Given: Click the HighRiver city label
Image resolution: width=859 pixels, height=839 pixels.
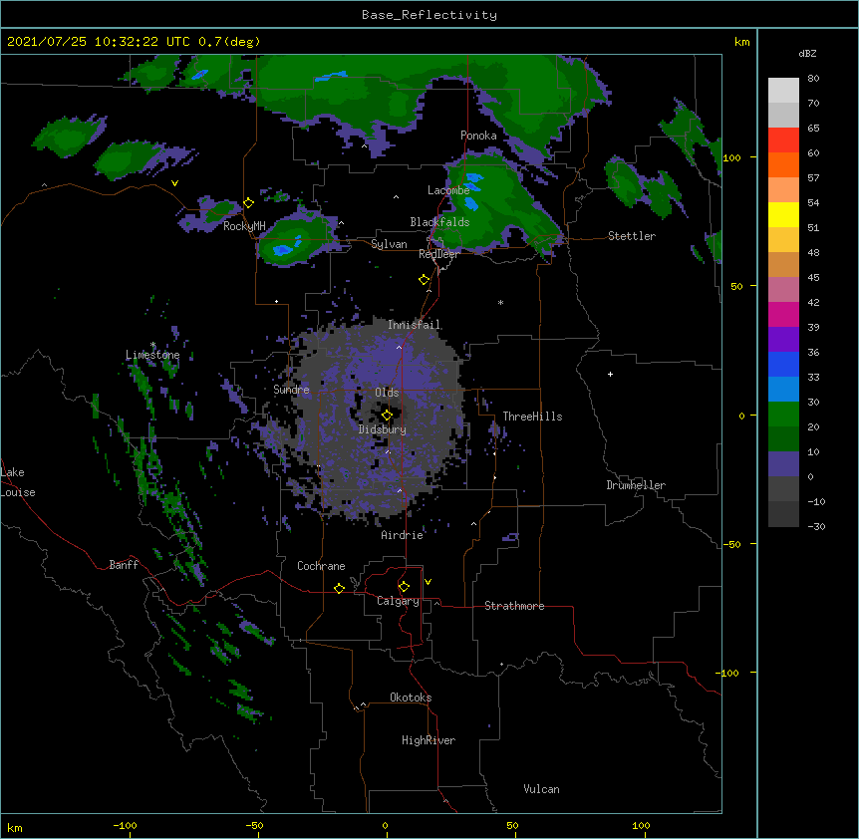Looking at the screenshot, I should click(x=429, y=740).
